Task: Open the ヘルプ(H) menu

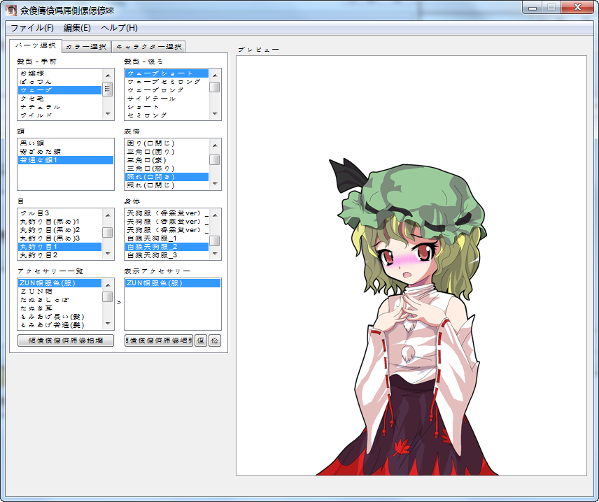Action: pyautogui.click(x=119, y=28)
